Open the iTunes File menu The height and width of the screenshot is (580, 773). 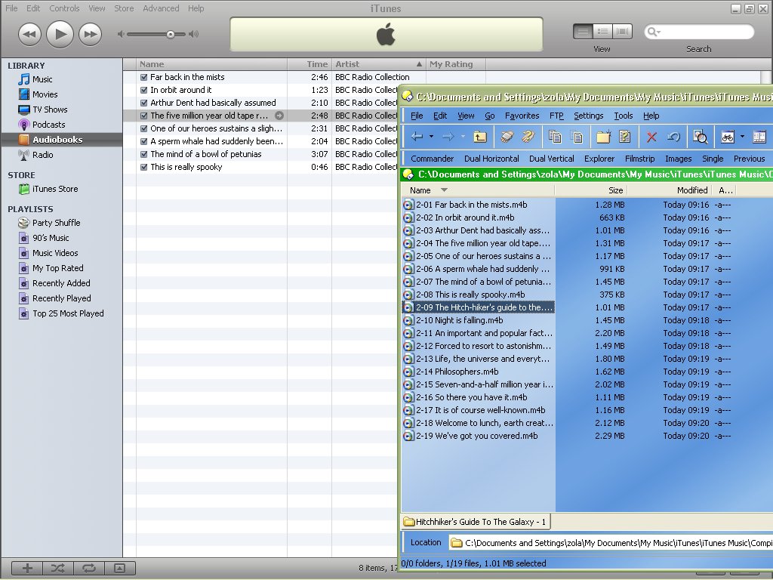tap(11, 8)
